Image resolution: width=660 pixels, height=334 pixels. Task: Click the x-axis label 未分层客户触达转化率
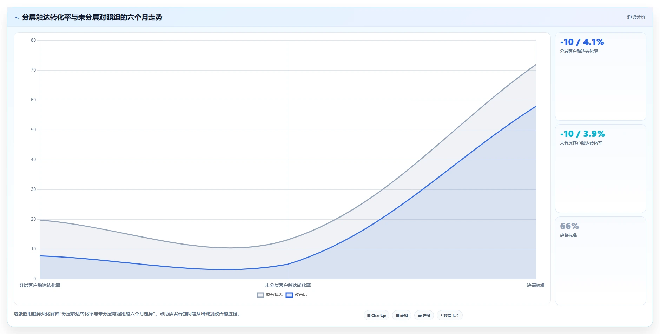[288, 285]
